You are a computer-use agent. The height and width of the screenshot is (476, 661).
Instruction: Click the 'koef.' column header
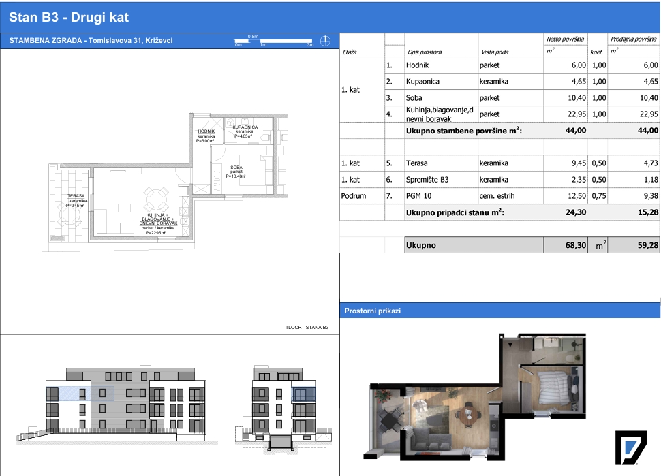point(596,52)
